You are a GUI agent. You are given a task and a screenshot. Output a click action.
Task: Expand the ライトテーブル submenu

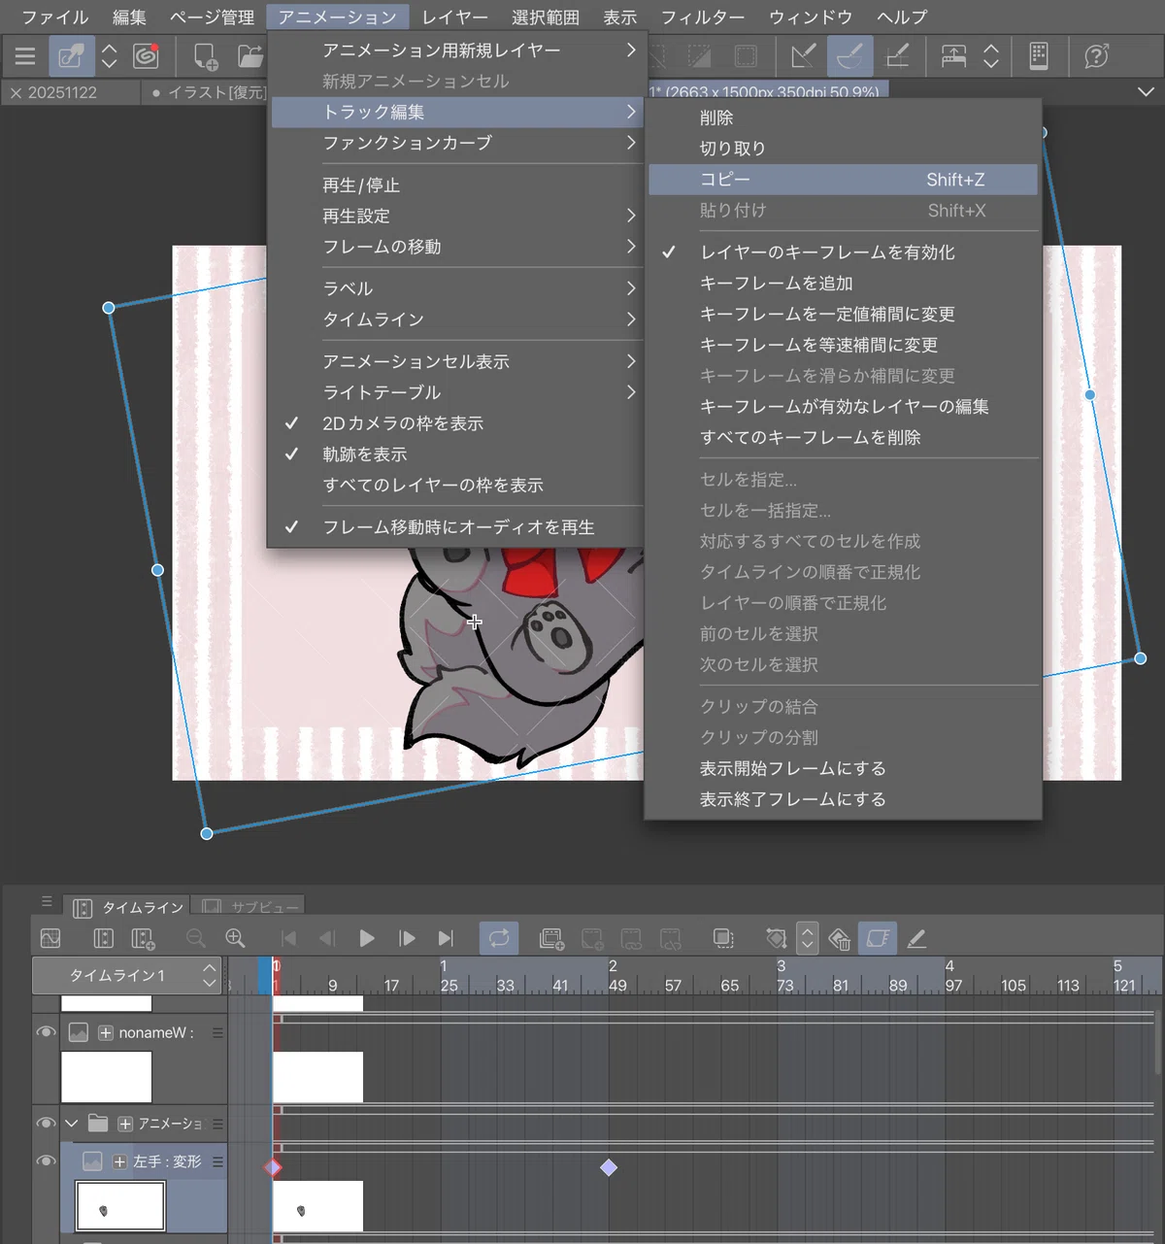pos(456,392)
